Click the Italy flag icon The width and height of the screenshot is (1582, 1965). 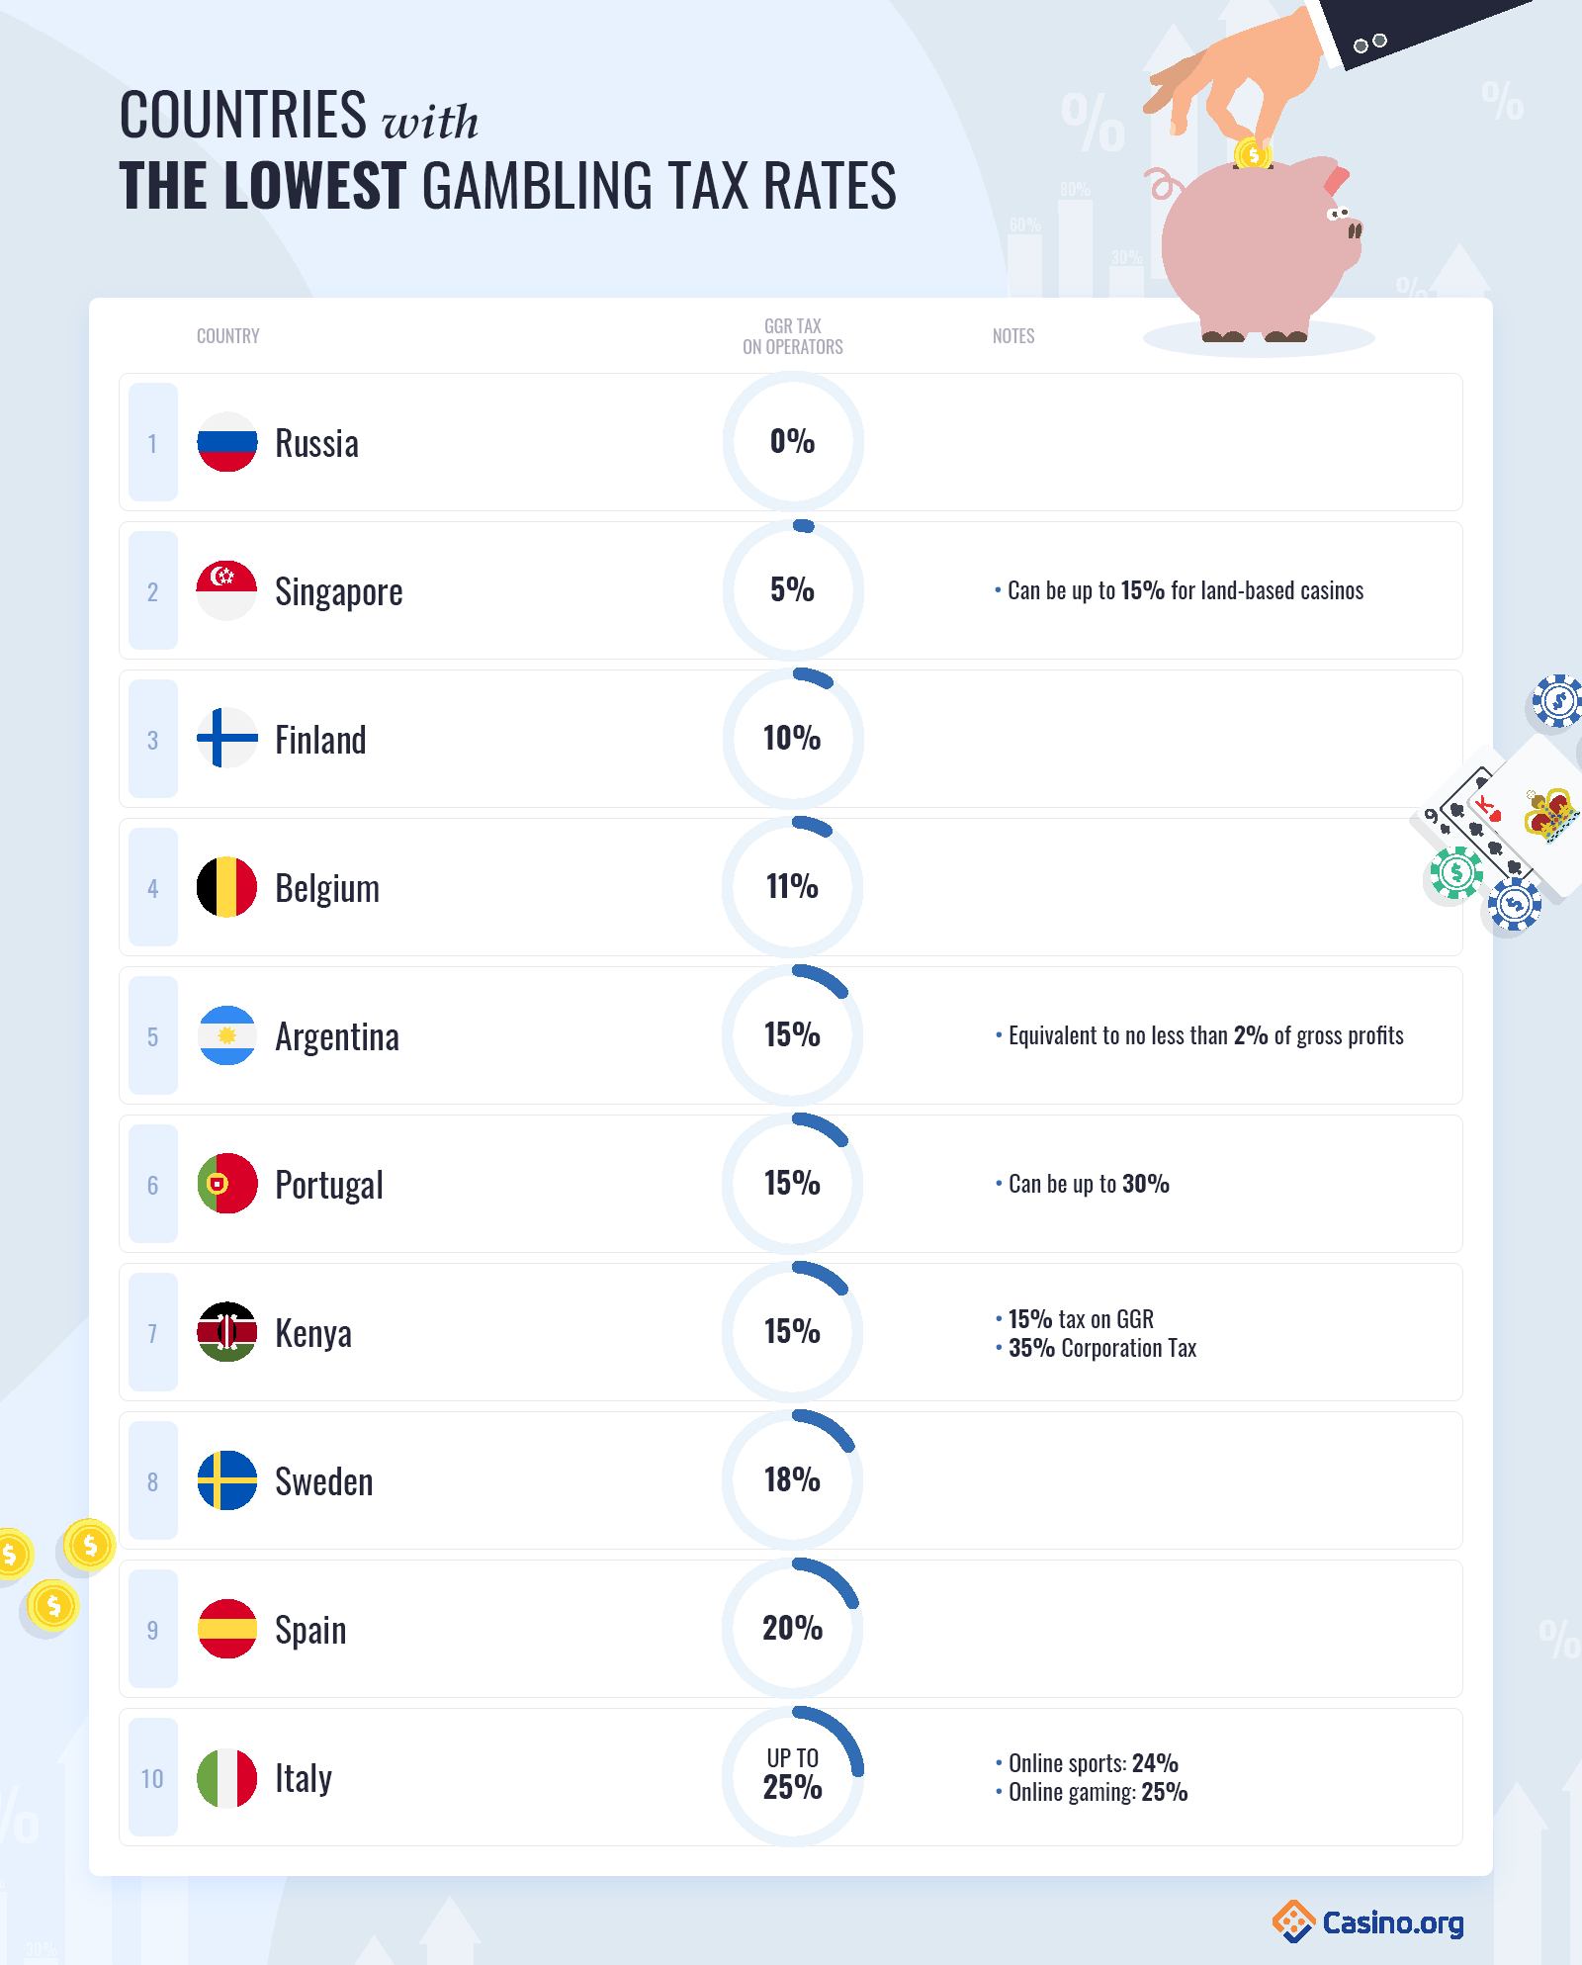point(227,1777)
